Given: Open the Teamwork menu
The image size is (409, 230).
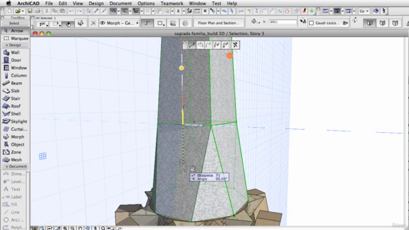Looking at the screenshot, I should tap(172, 3).
